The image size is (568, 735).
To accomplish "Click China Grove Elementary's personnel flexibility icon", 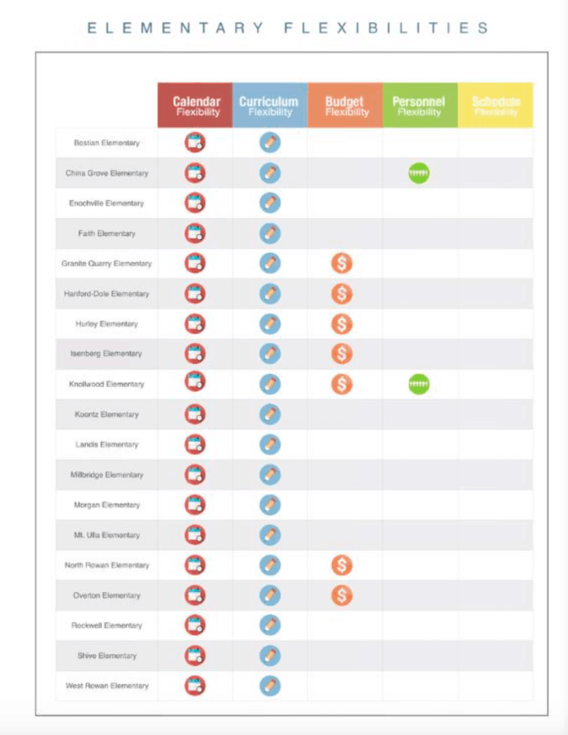I will (x=419, y=173).
